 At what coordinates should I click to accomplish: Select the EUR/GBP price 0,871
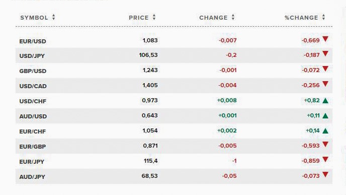click(x=150, y=146)
